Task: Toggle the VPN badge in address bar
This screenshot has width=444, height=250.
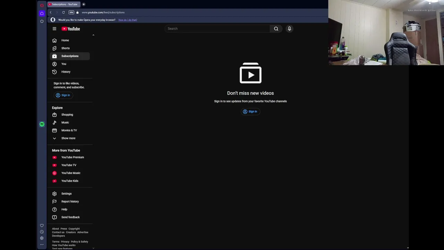Action: [x=71, y=12]
